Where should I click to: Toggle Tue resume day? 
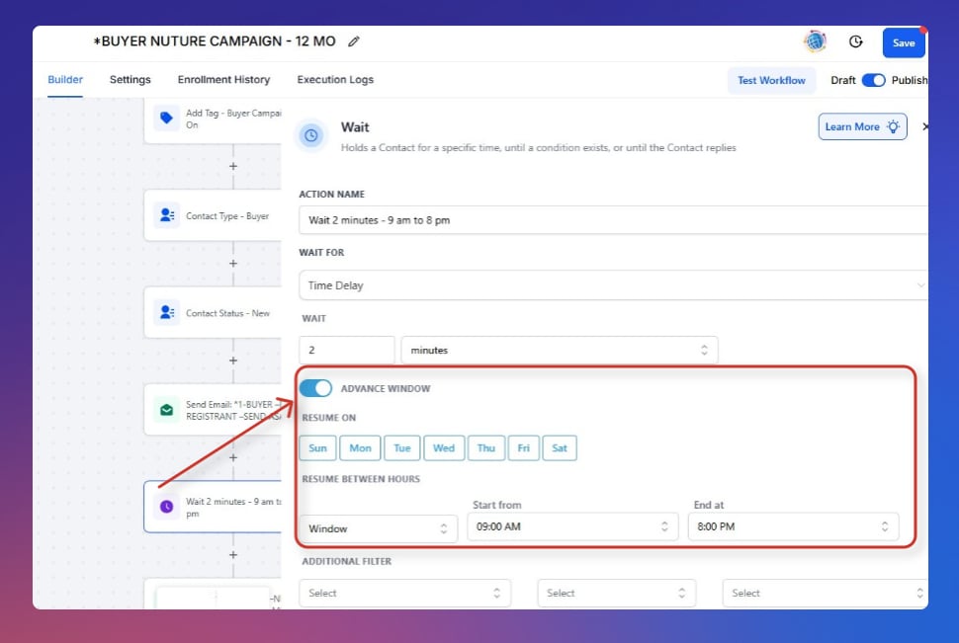[401, 448]
